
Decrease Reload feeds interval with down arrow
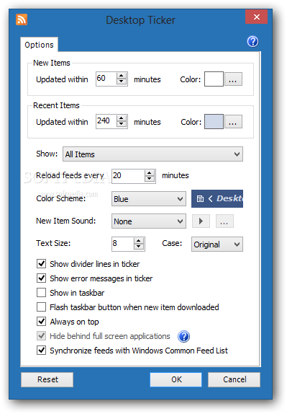tap(150, 179)
